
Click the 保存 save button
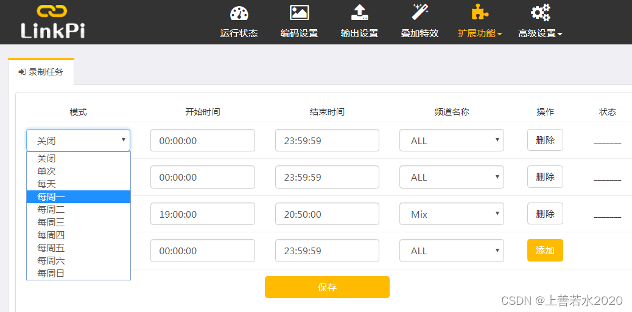point(328,287)
